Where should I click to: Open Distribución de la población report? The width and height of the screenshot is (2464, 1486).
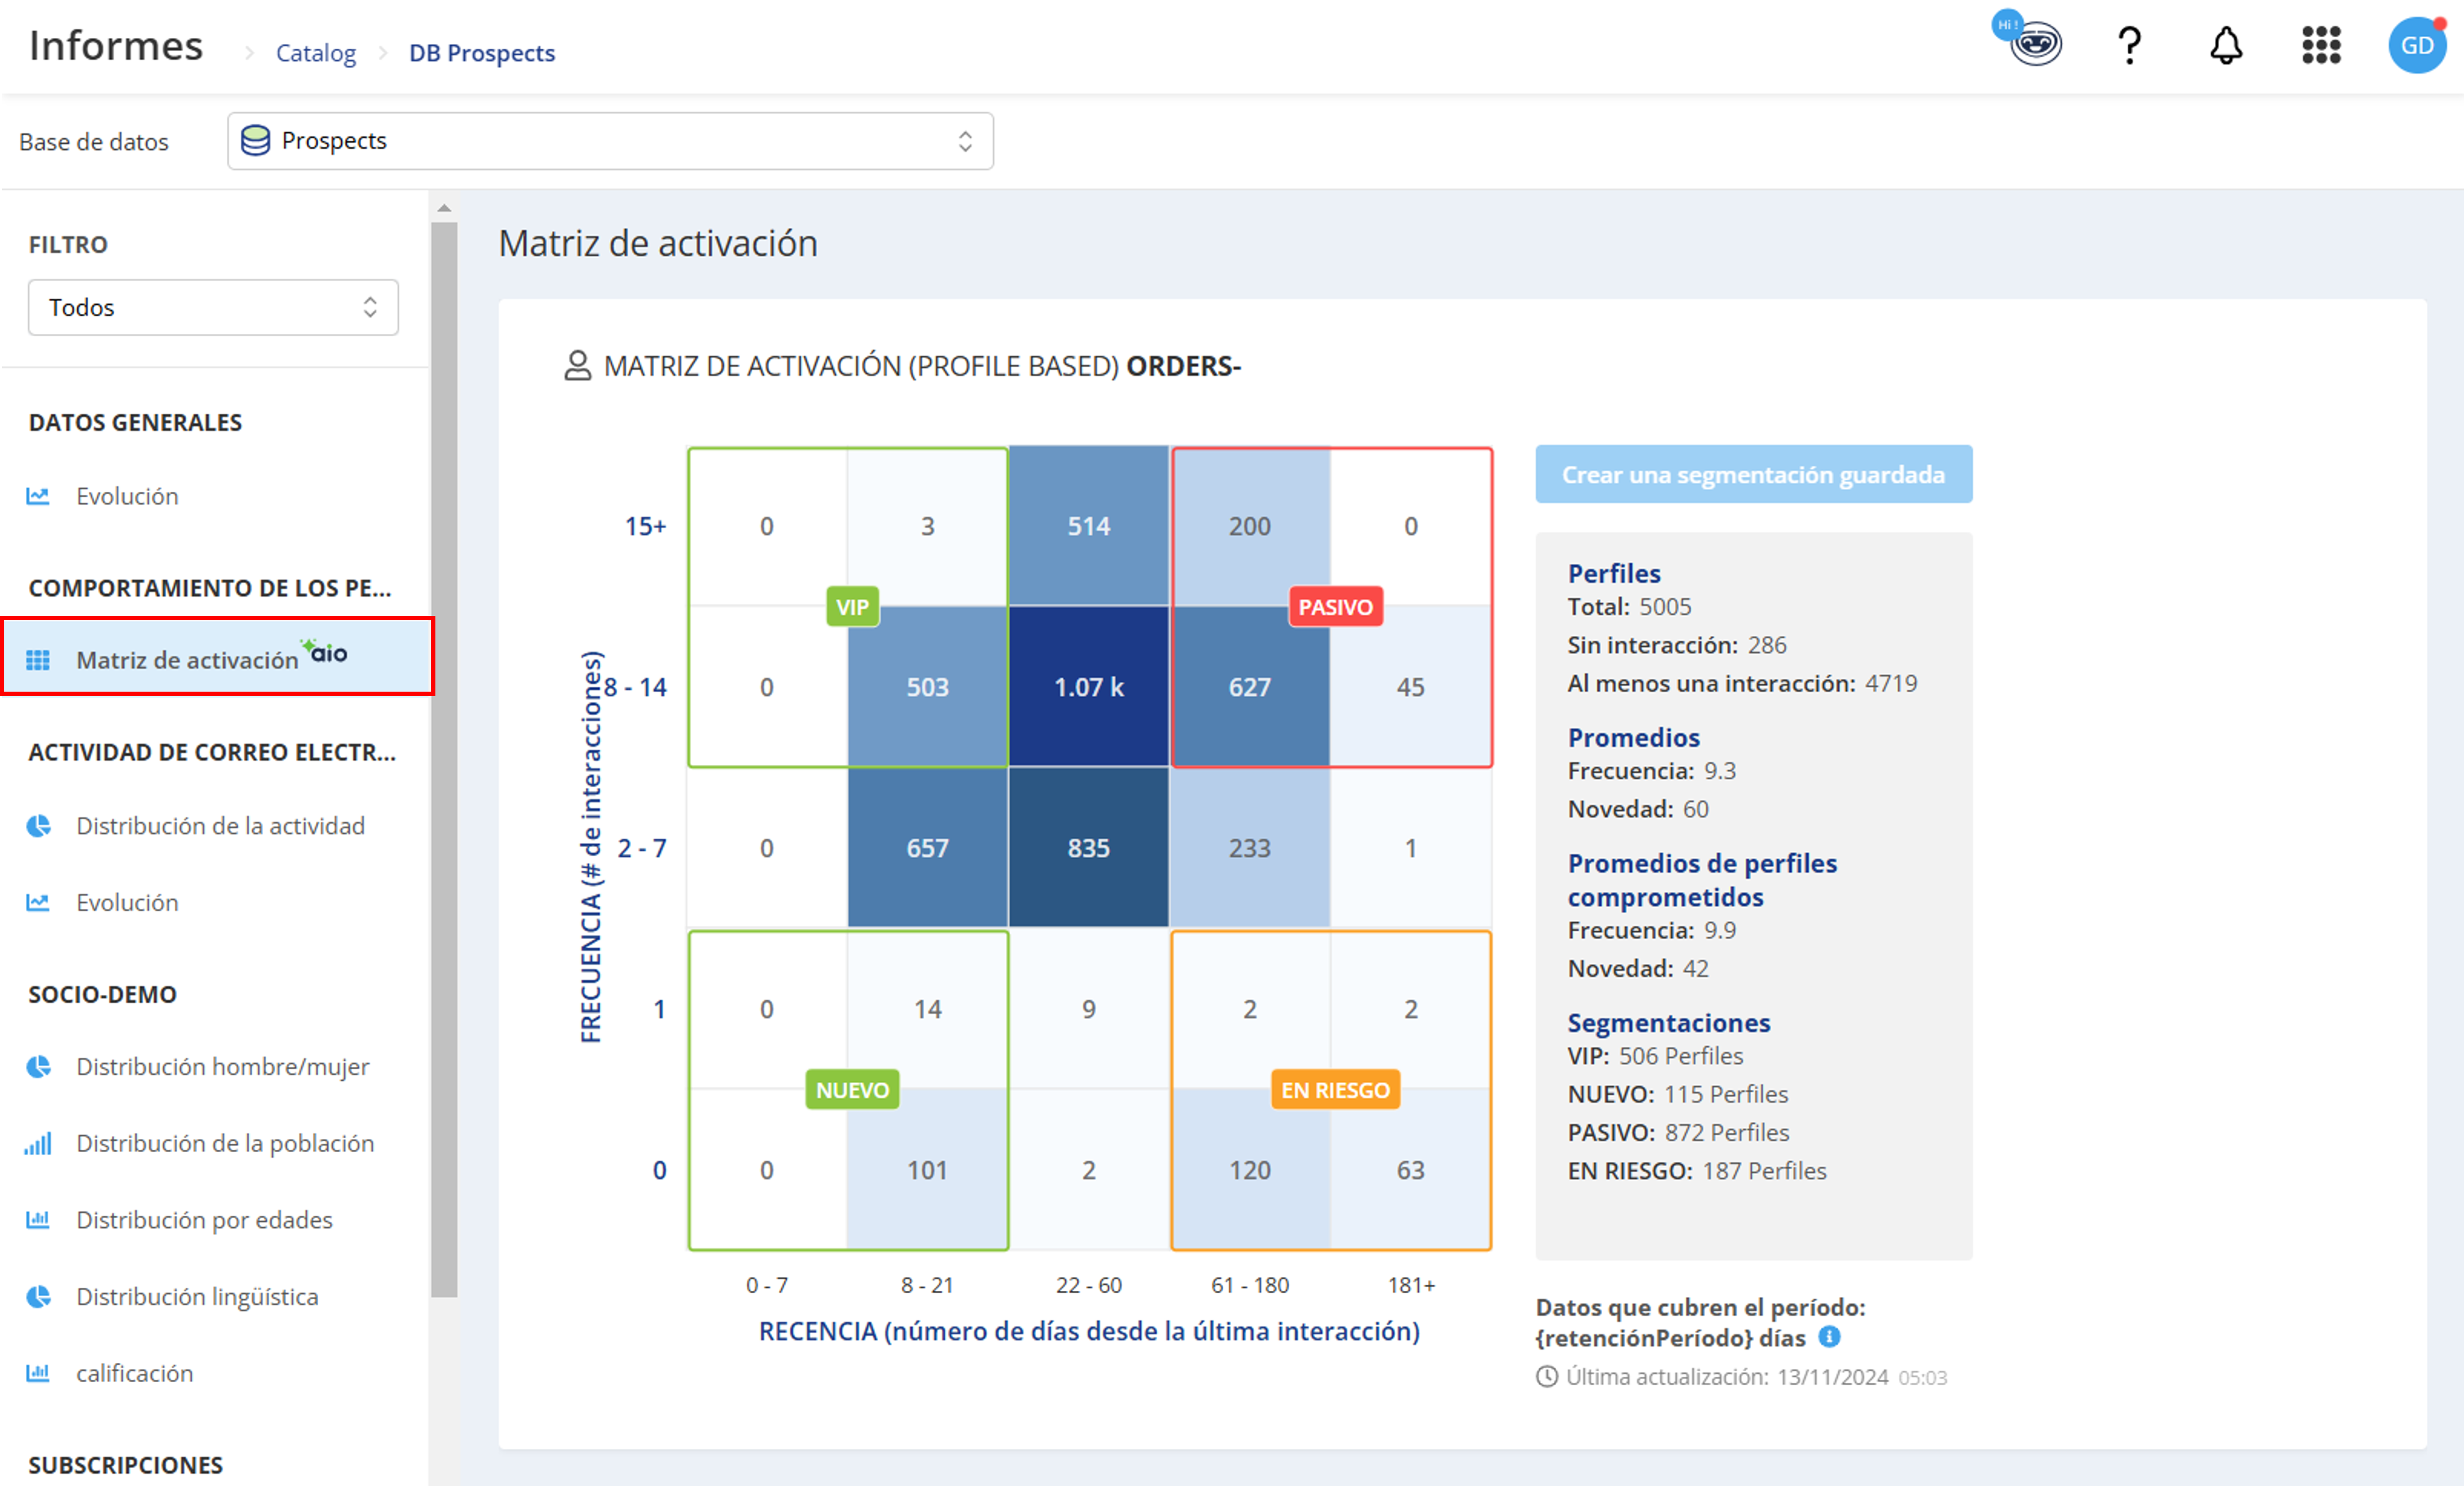(x=225, y=1144)
